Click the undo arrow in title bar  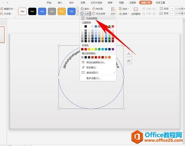[3, 2]
